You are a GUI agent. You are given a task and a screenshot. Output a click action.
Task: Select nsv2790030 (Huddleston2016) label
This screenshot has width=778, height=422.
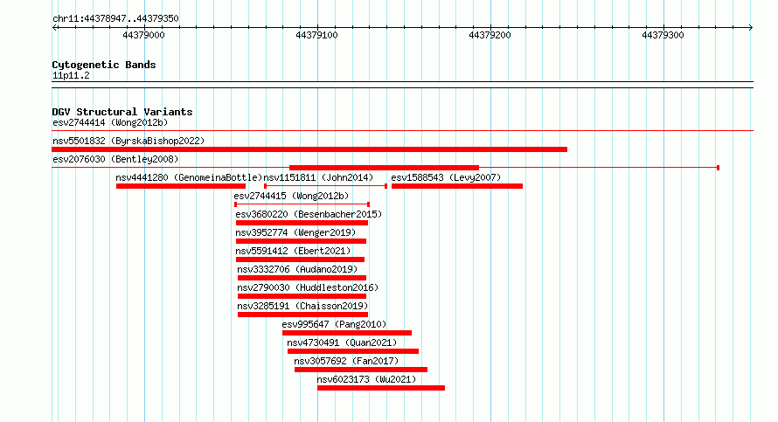308,287
